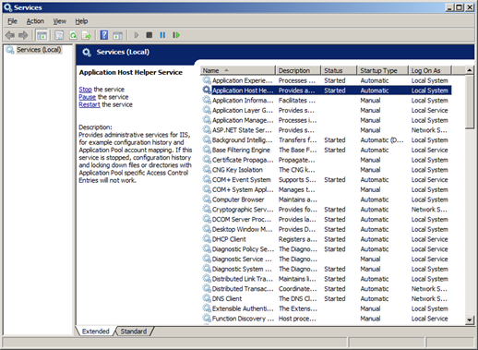Sort by the Status column header
The height and width of the screenshot is (350, 478).
[x=339, y=70]
